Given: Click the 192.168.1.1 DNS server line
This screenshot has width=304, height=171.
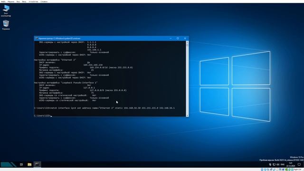Looking at the screenshot, I should tap(94, 49).
